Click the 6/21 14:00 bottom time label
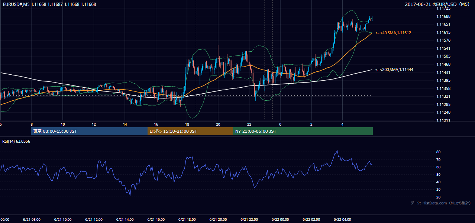The width and height of the screenshot is (475, 223). [x=125, y=220]
